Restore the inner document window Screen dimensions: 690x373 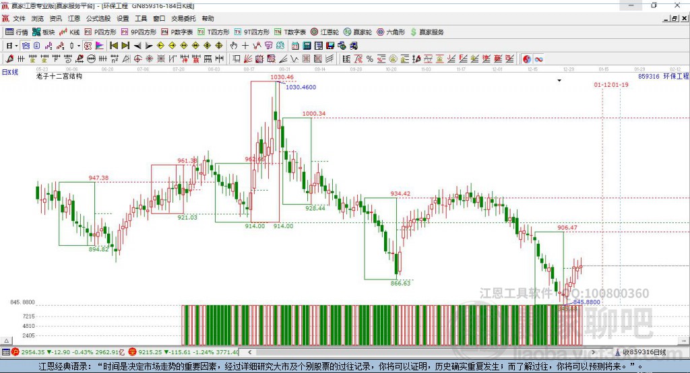[x=675, y=18]
